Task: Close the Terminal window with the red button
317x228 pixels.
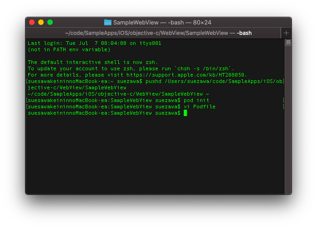Action: 32,22
